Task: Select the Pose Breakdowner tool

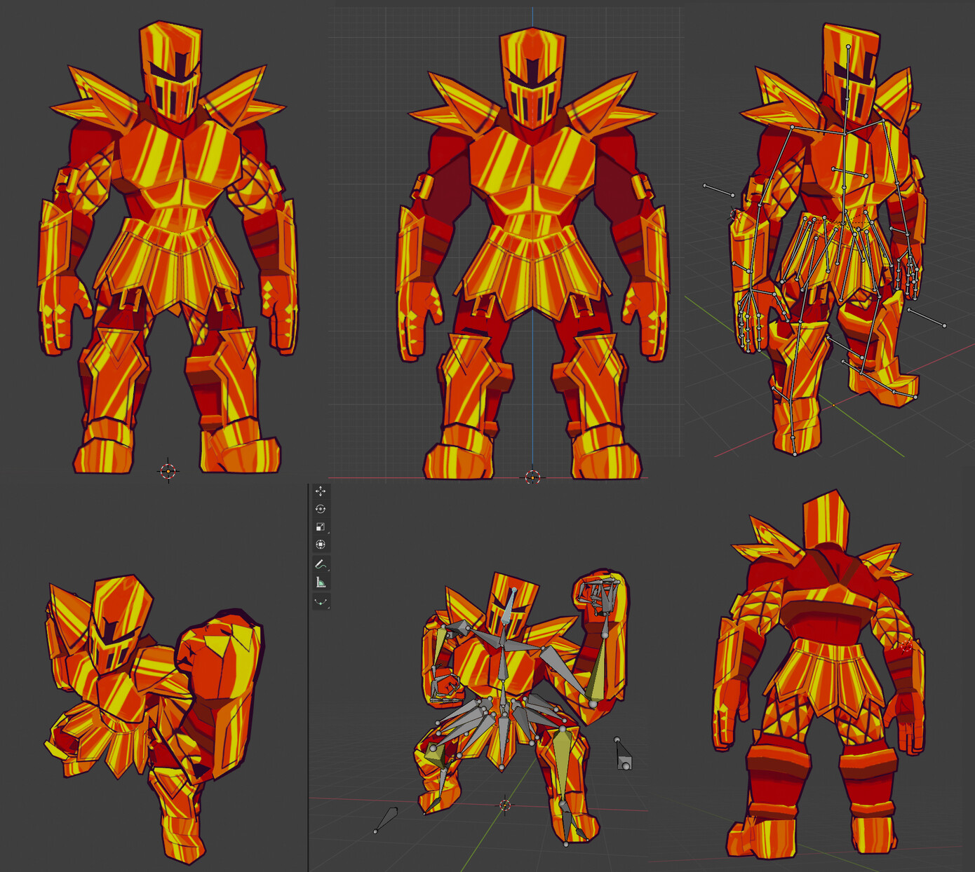Action: pos(321,600)
